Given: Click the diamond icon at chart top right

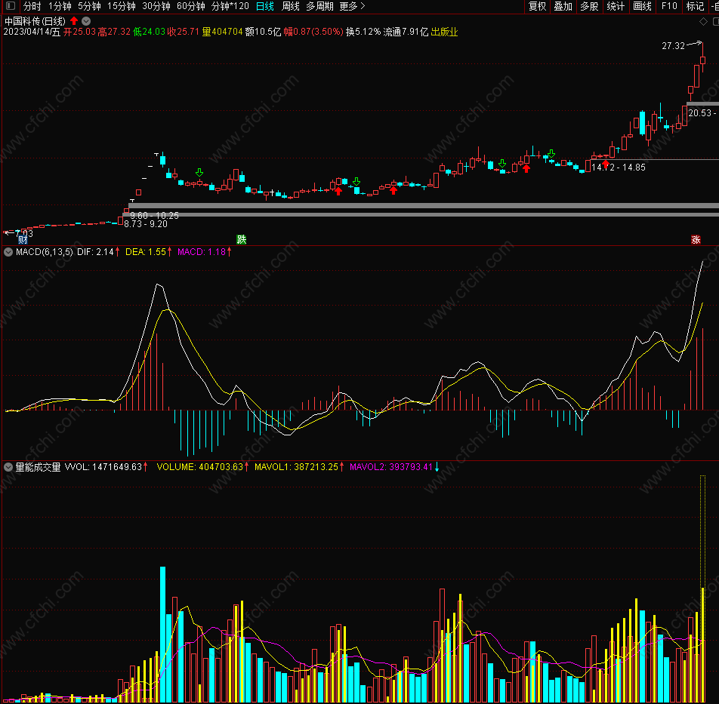Looking at the screenshot, I should click(703, 22).
